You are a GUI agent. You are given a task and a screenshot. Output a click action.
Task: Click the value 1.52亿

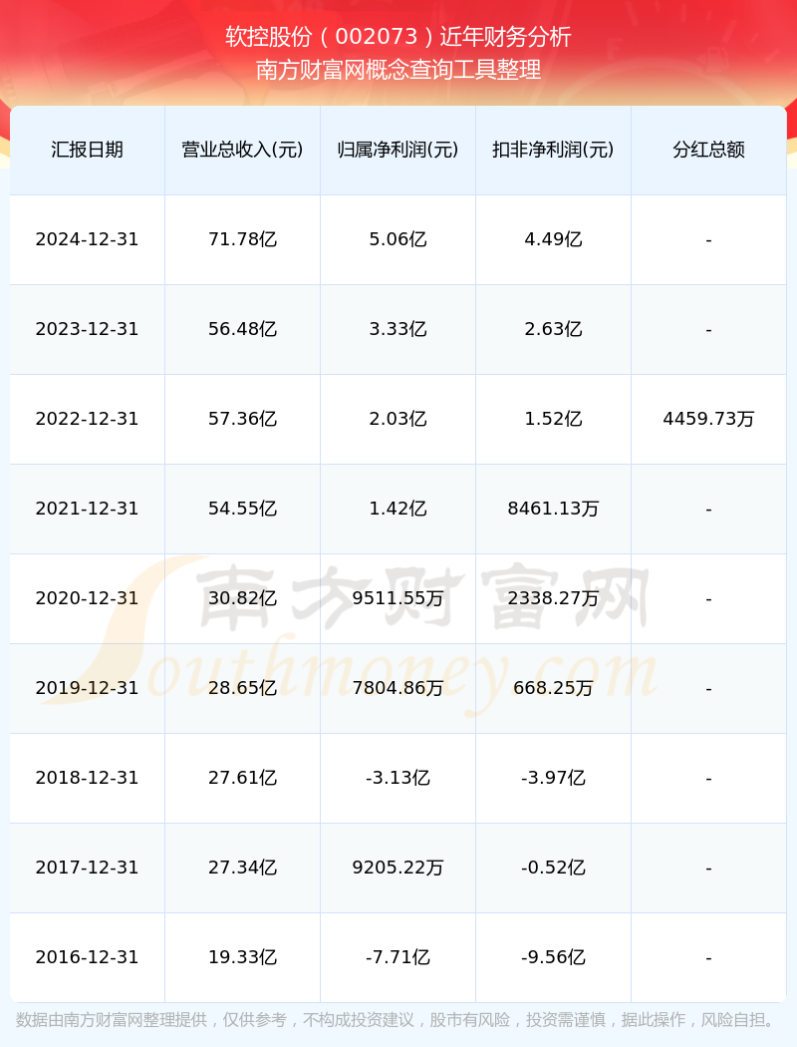(554, 419)
